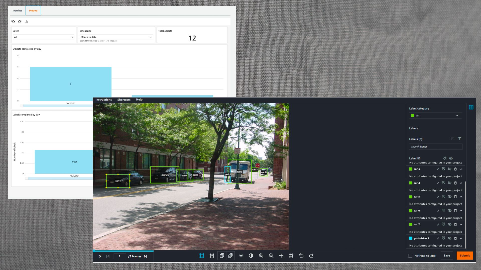Hide the car:3 label box
The height and width of the screenshot is (270, 481).
[x=450, y=169]
